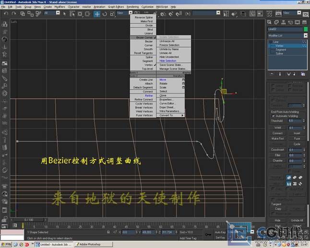The width and height of the screenshot is (310, 248).
Task: Expand the Modifier List dropdown
Action: coord(306,35)
